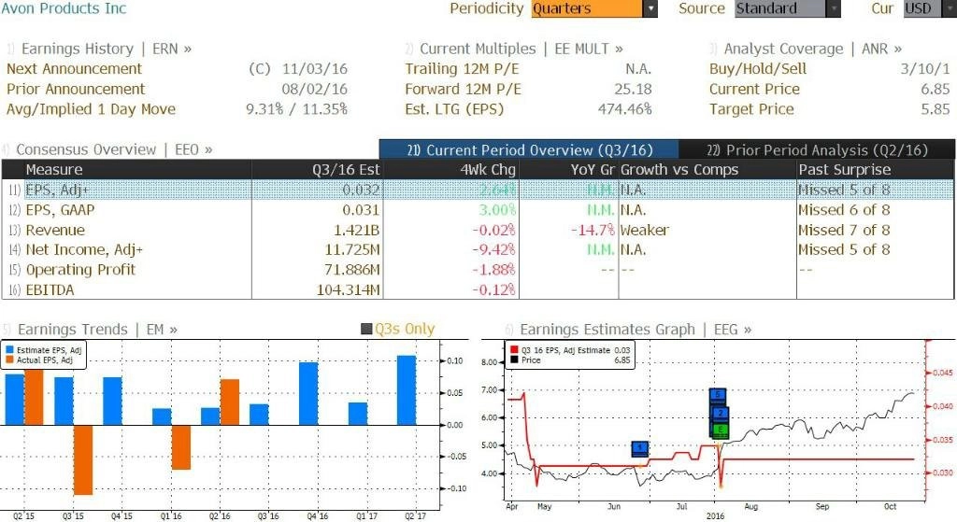The width and height of the screenshot is (957, 522).
Task: Select the Operating Profit row
Action: 478,270
